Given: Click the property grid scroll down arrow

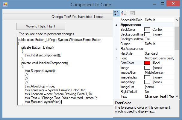Looking at the screenshot, I should (x=177, y=96).
